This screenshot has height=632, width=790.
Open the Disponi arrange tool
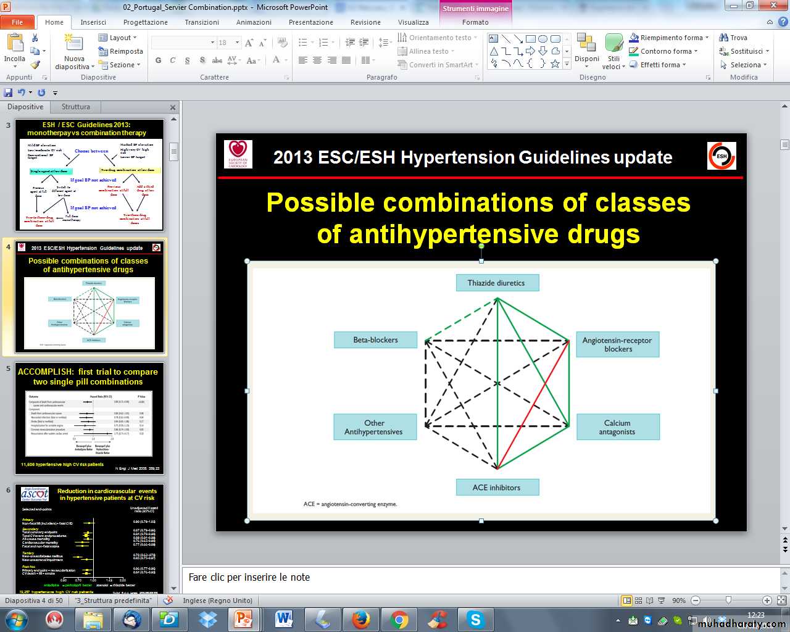(x=586, y=49)
